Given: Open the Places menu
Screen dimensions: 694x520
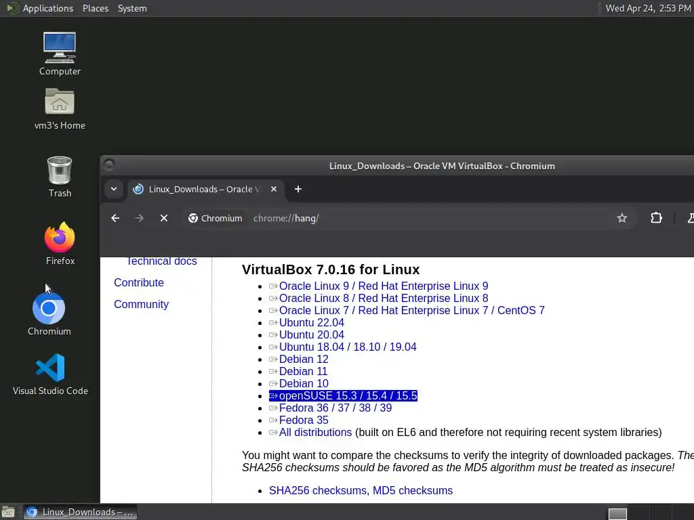Looking at the screenshot, I should (95, 8).
